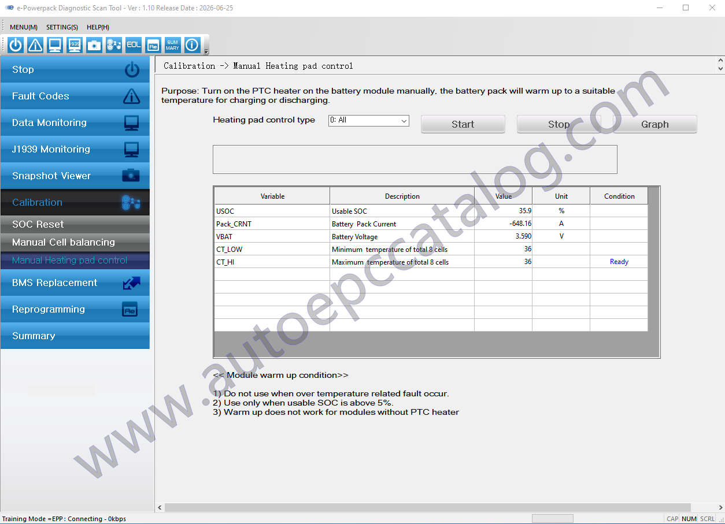The image size is (725, 524).
Task: Open the Heating pad control type dropdown
Action: pyautogui.click(x=368, y=120)
